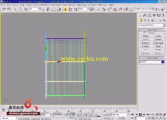This screenshot has width=167, height=120.
Task: Select the Cameras category icon
Action: tap(153, 21)
